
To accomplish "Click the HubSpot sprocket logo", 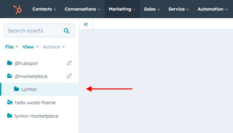I will click(17, 9).
